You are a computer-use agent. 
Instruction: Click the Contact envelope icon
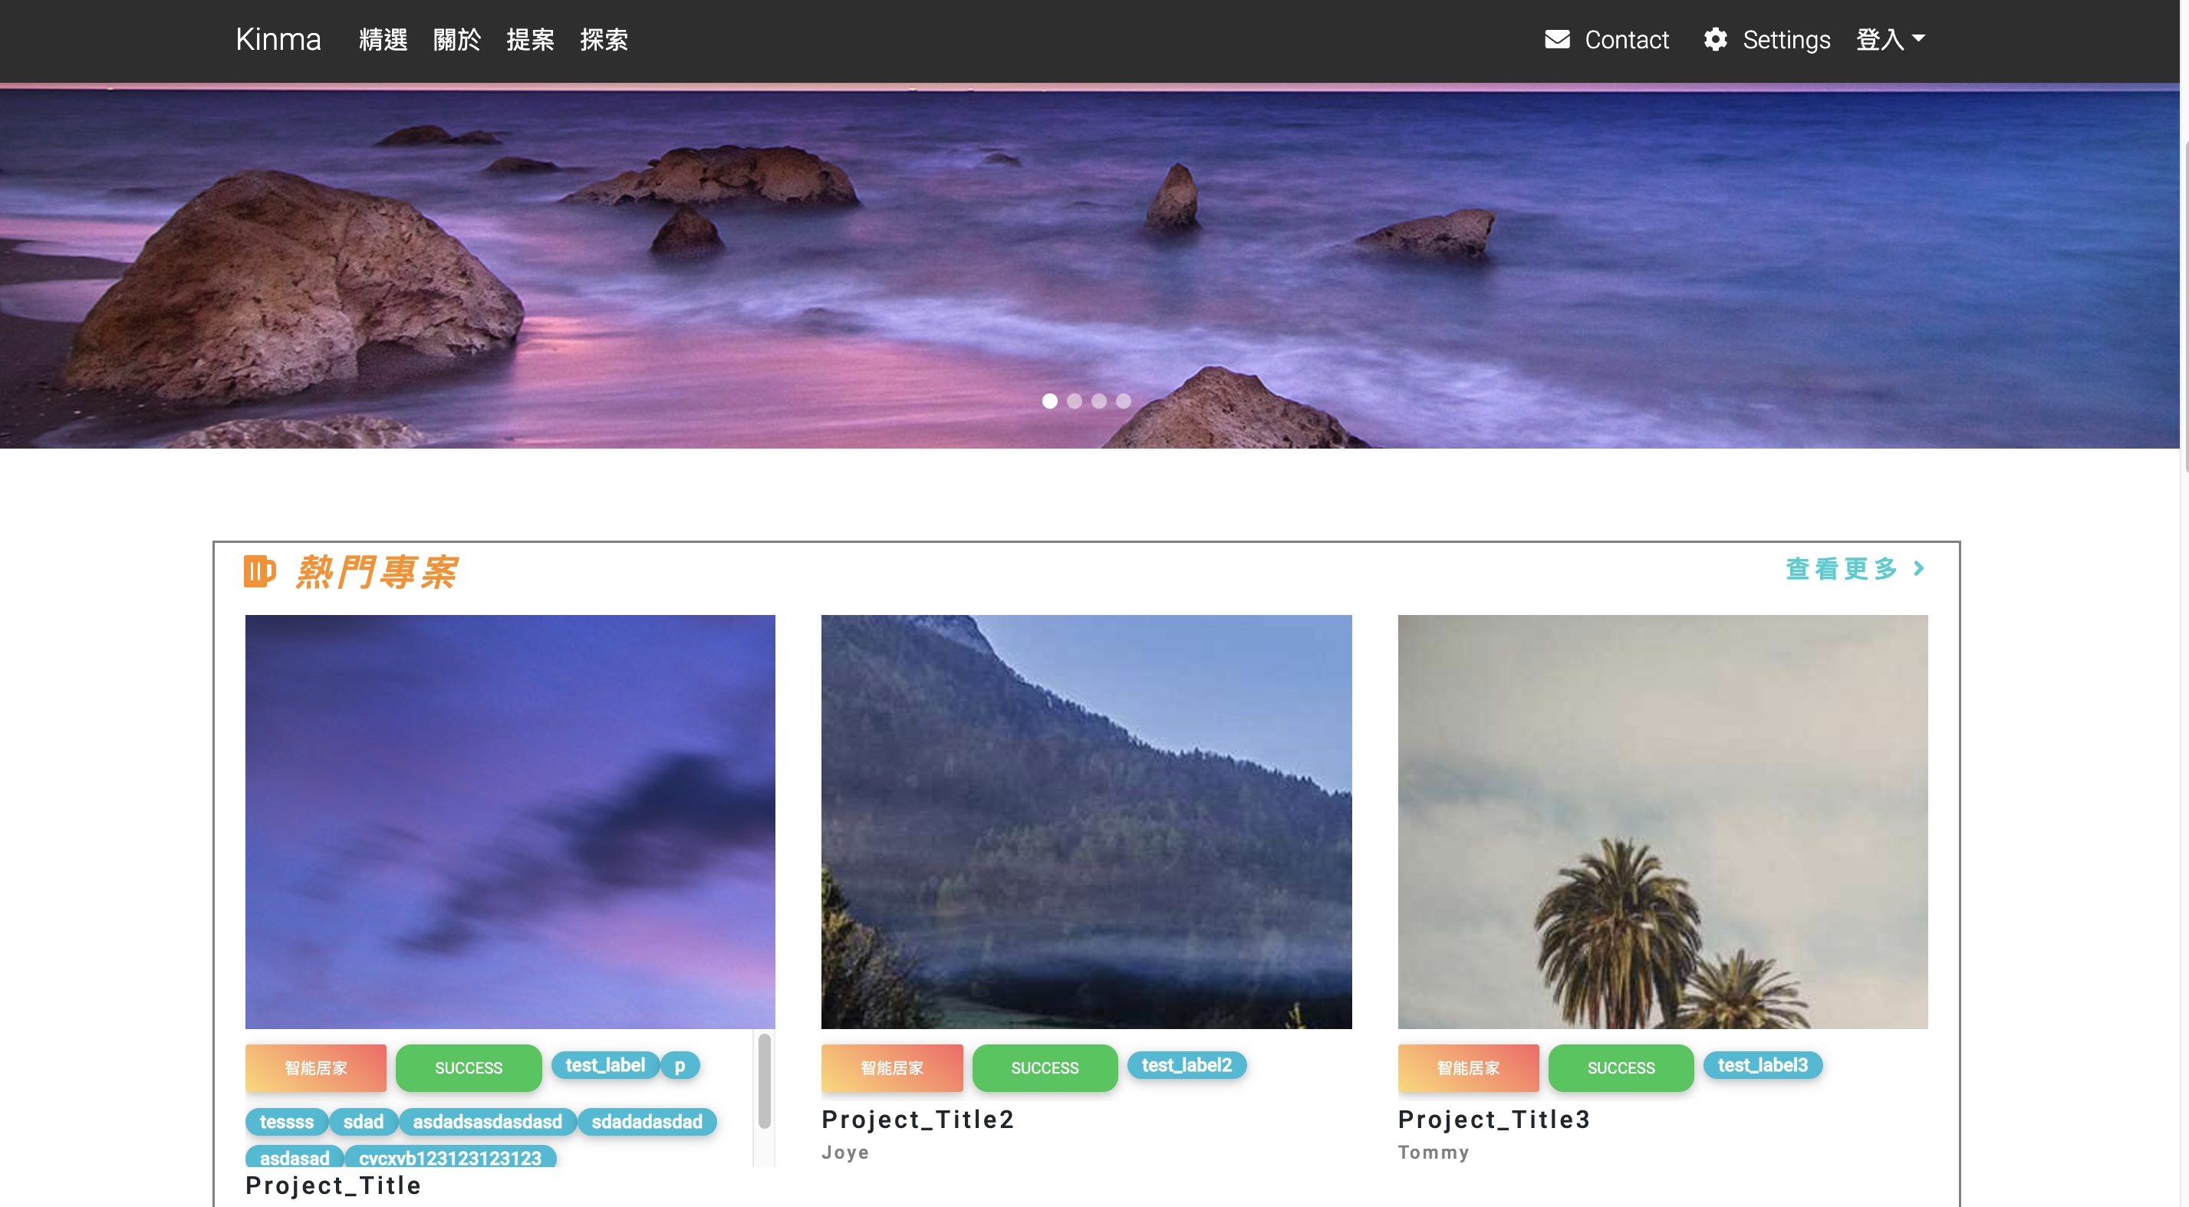point(1557,40)
